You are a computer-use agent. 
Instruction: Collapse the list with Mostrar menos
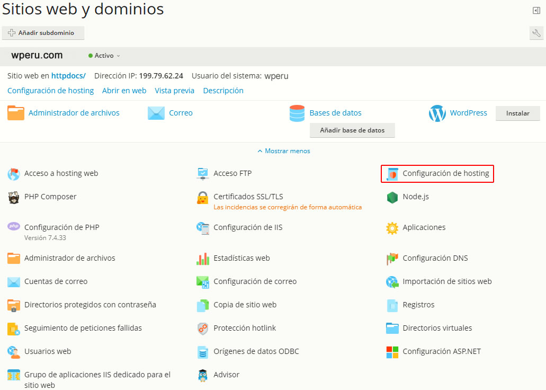[x=284, y=151]
